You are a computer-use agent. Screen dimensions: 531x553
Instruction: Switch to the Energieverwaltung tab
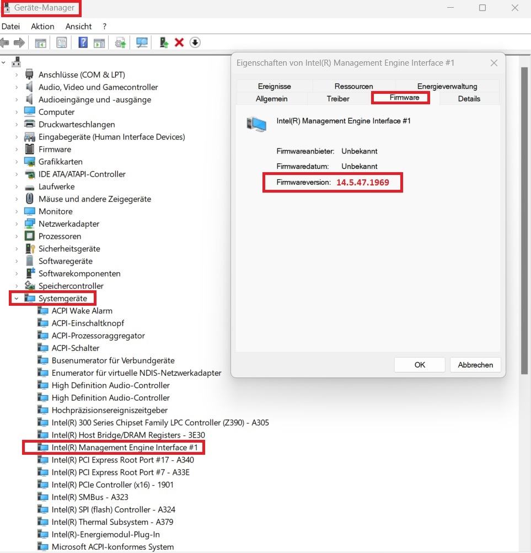pos(447,86)
